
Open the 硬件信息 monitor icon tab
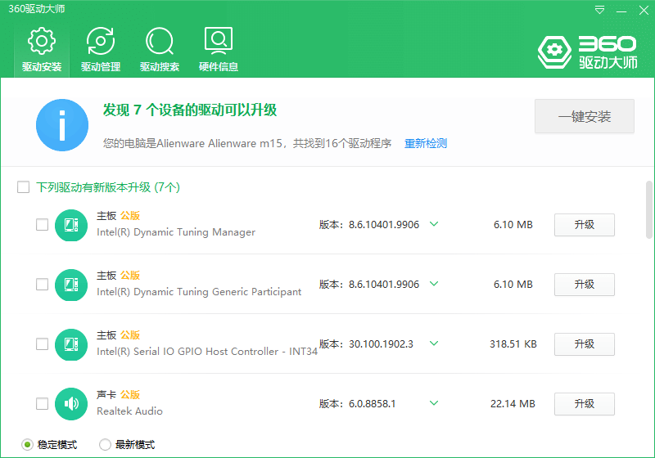pyautogui.click(x=219, y=41)
